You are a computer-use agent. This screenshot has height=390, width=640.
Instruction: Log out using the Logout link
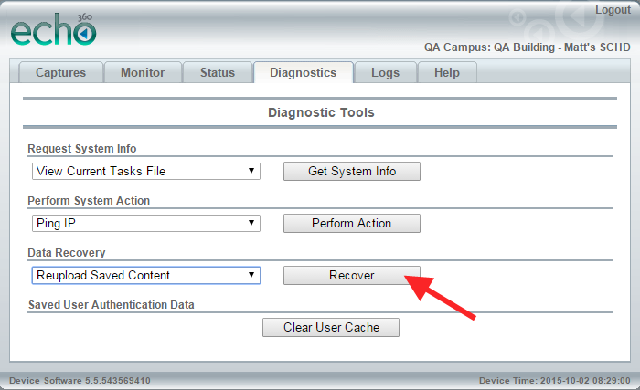[613, 10]
